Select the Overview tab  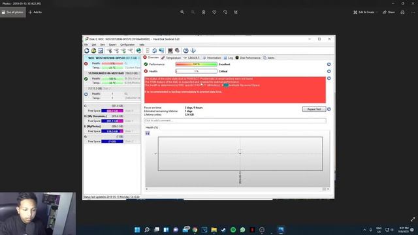point(151,57)
